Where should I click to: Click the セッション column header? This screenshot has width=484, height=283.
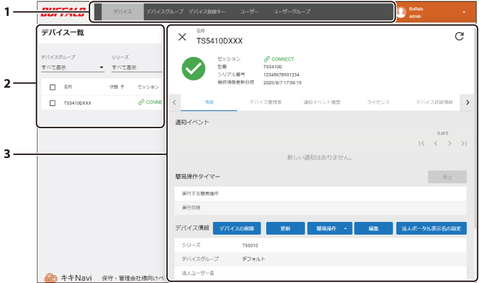coord(148,87)
